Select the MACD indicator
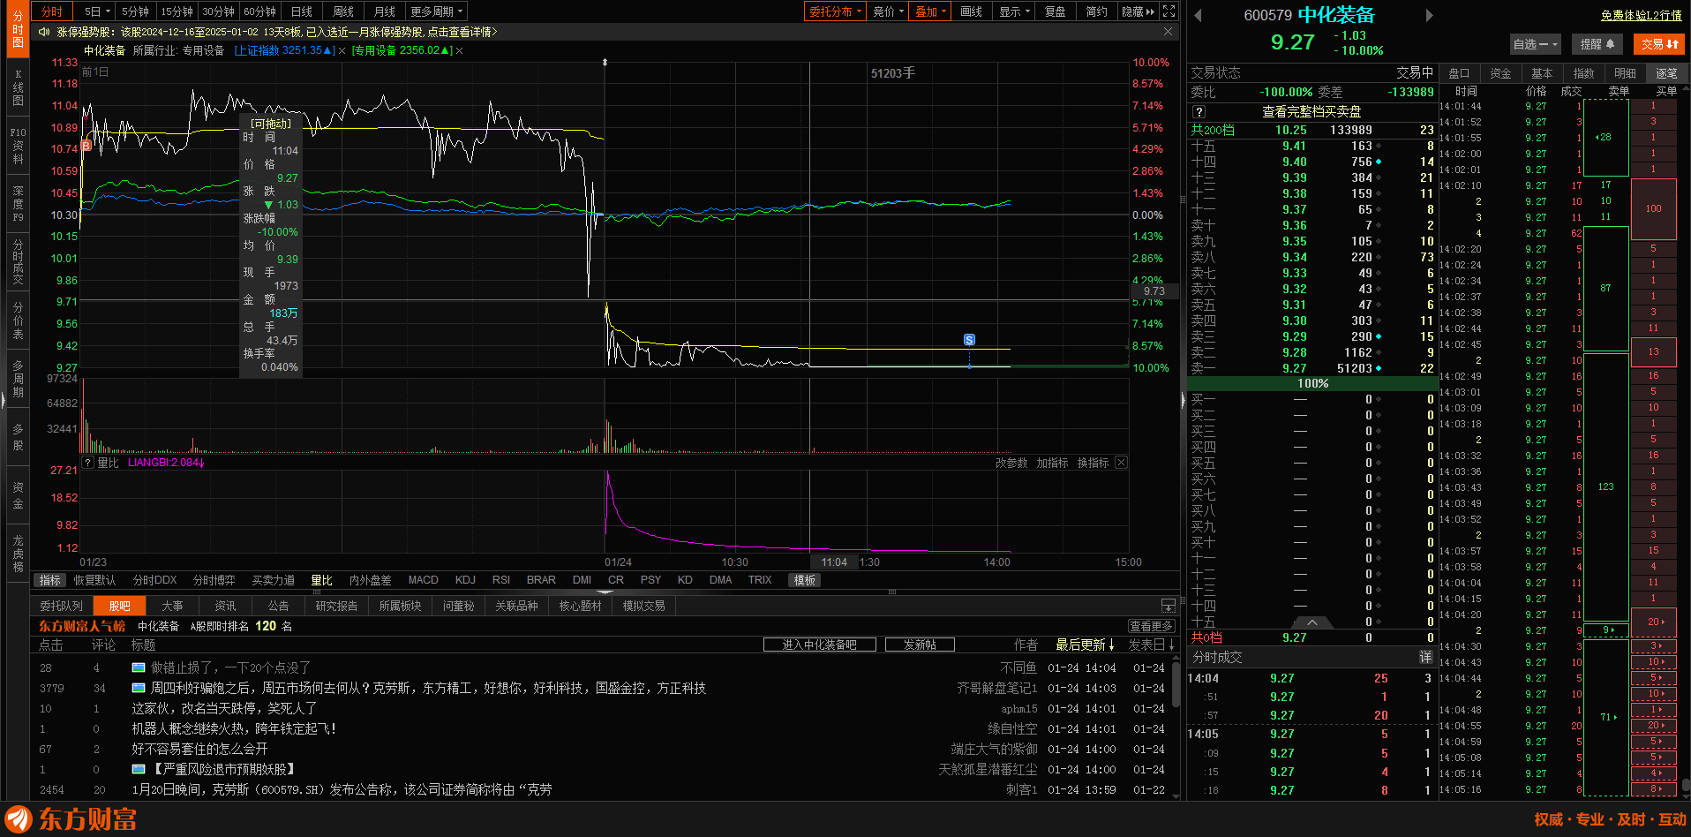 click(423, 580)
